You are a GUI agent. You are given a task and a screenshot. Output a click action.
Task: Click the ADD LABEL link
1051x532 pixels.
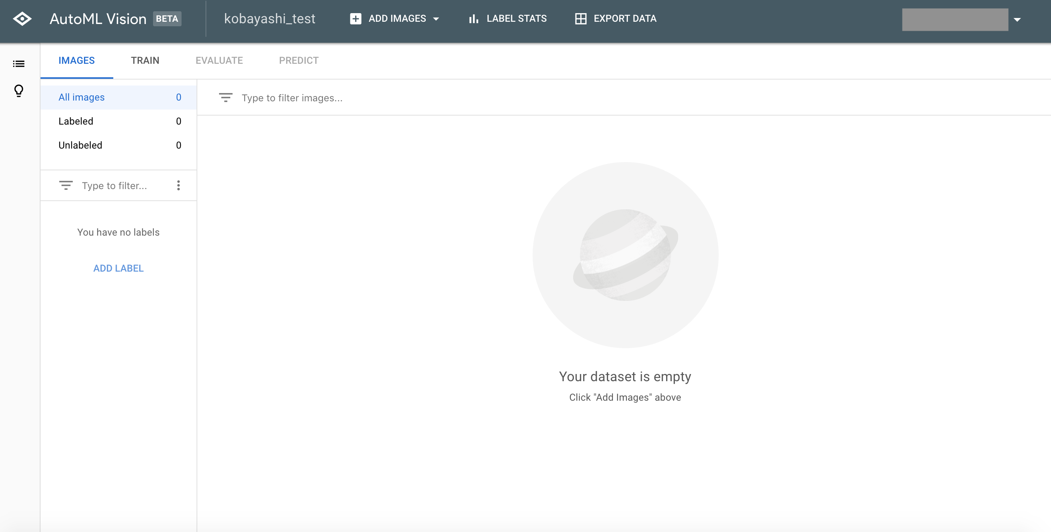pyautogui.click(x=118, y=268)
